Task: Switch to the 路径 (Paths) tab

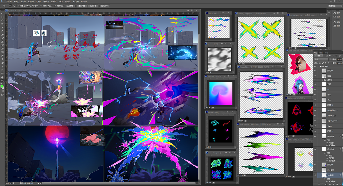Action: click(326, 52)
